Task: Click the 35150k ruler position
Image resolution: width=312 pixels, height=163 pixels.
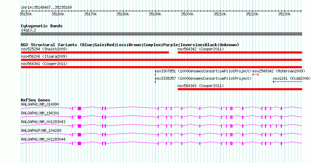Action: click(26, 14)
